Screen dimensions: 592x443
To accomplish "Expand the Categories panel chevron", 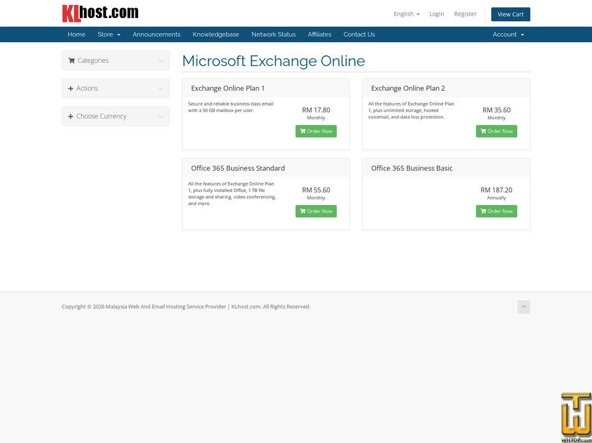I will (x=161, y=61).
